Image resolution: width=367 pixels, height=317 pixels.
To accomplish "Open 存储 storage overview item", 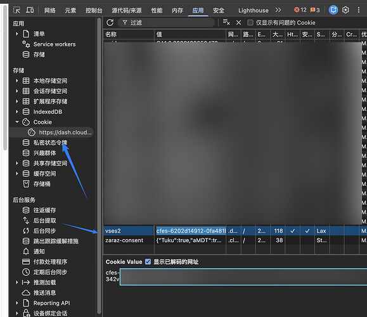I will point(39,55).
